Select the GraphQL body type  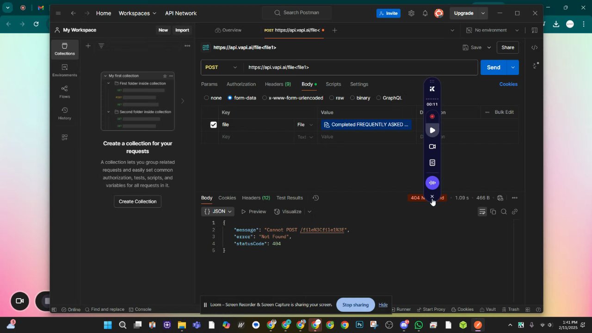pyautogui.click(x=389, y=98)
